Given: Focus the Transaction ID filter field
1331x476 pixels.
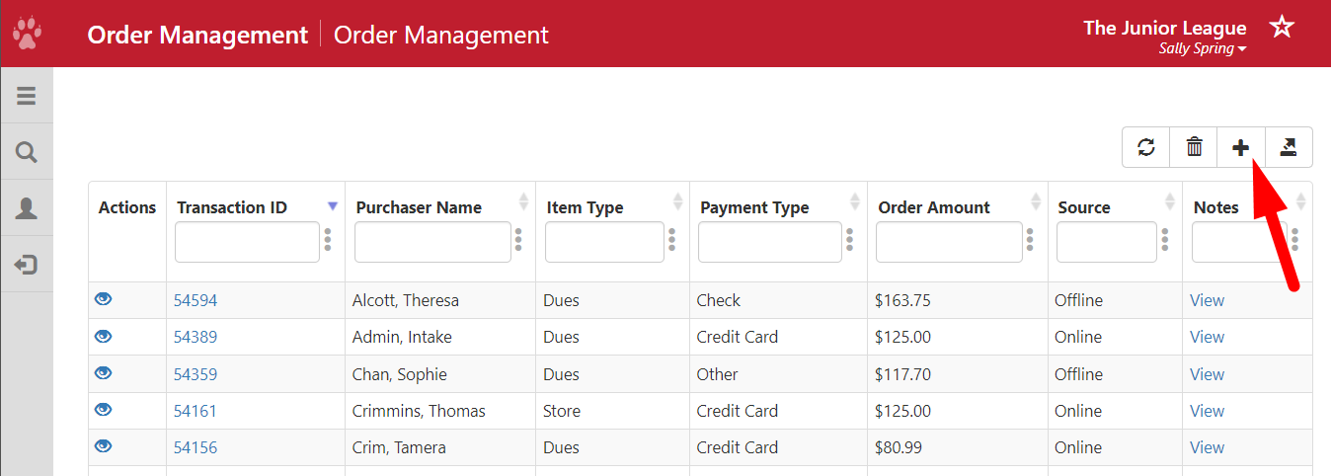Looking at the screenshot, I should 247,242.
